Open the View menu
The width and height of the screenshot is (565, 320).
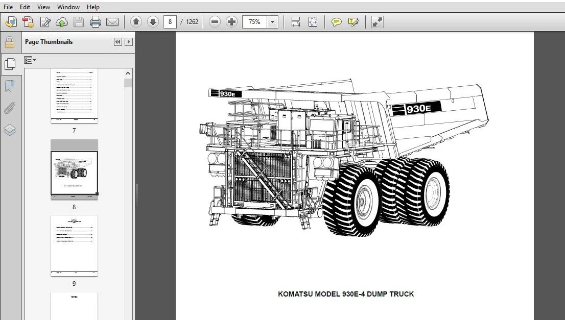pyautogui.click(x=43, y=7)
